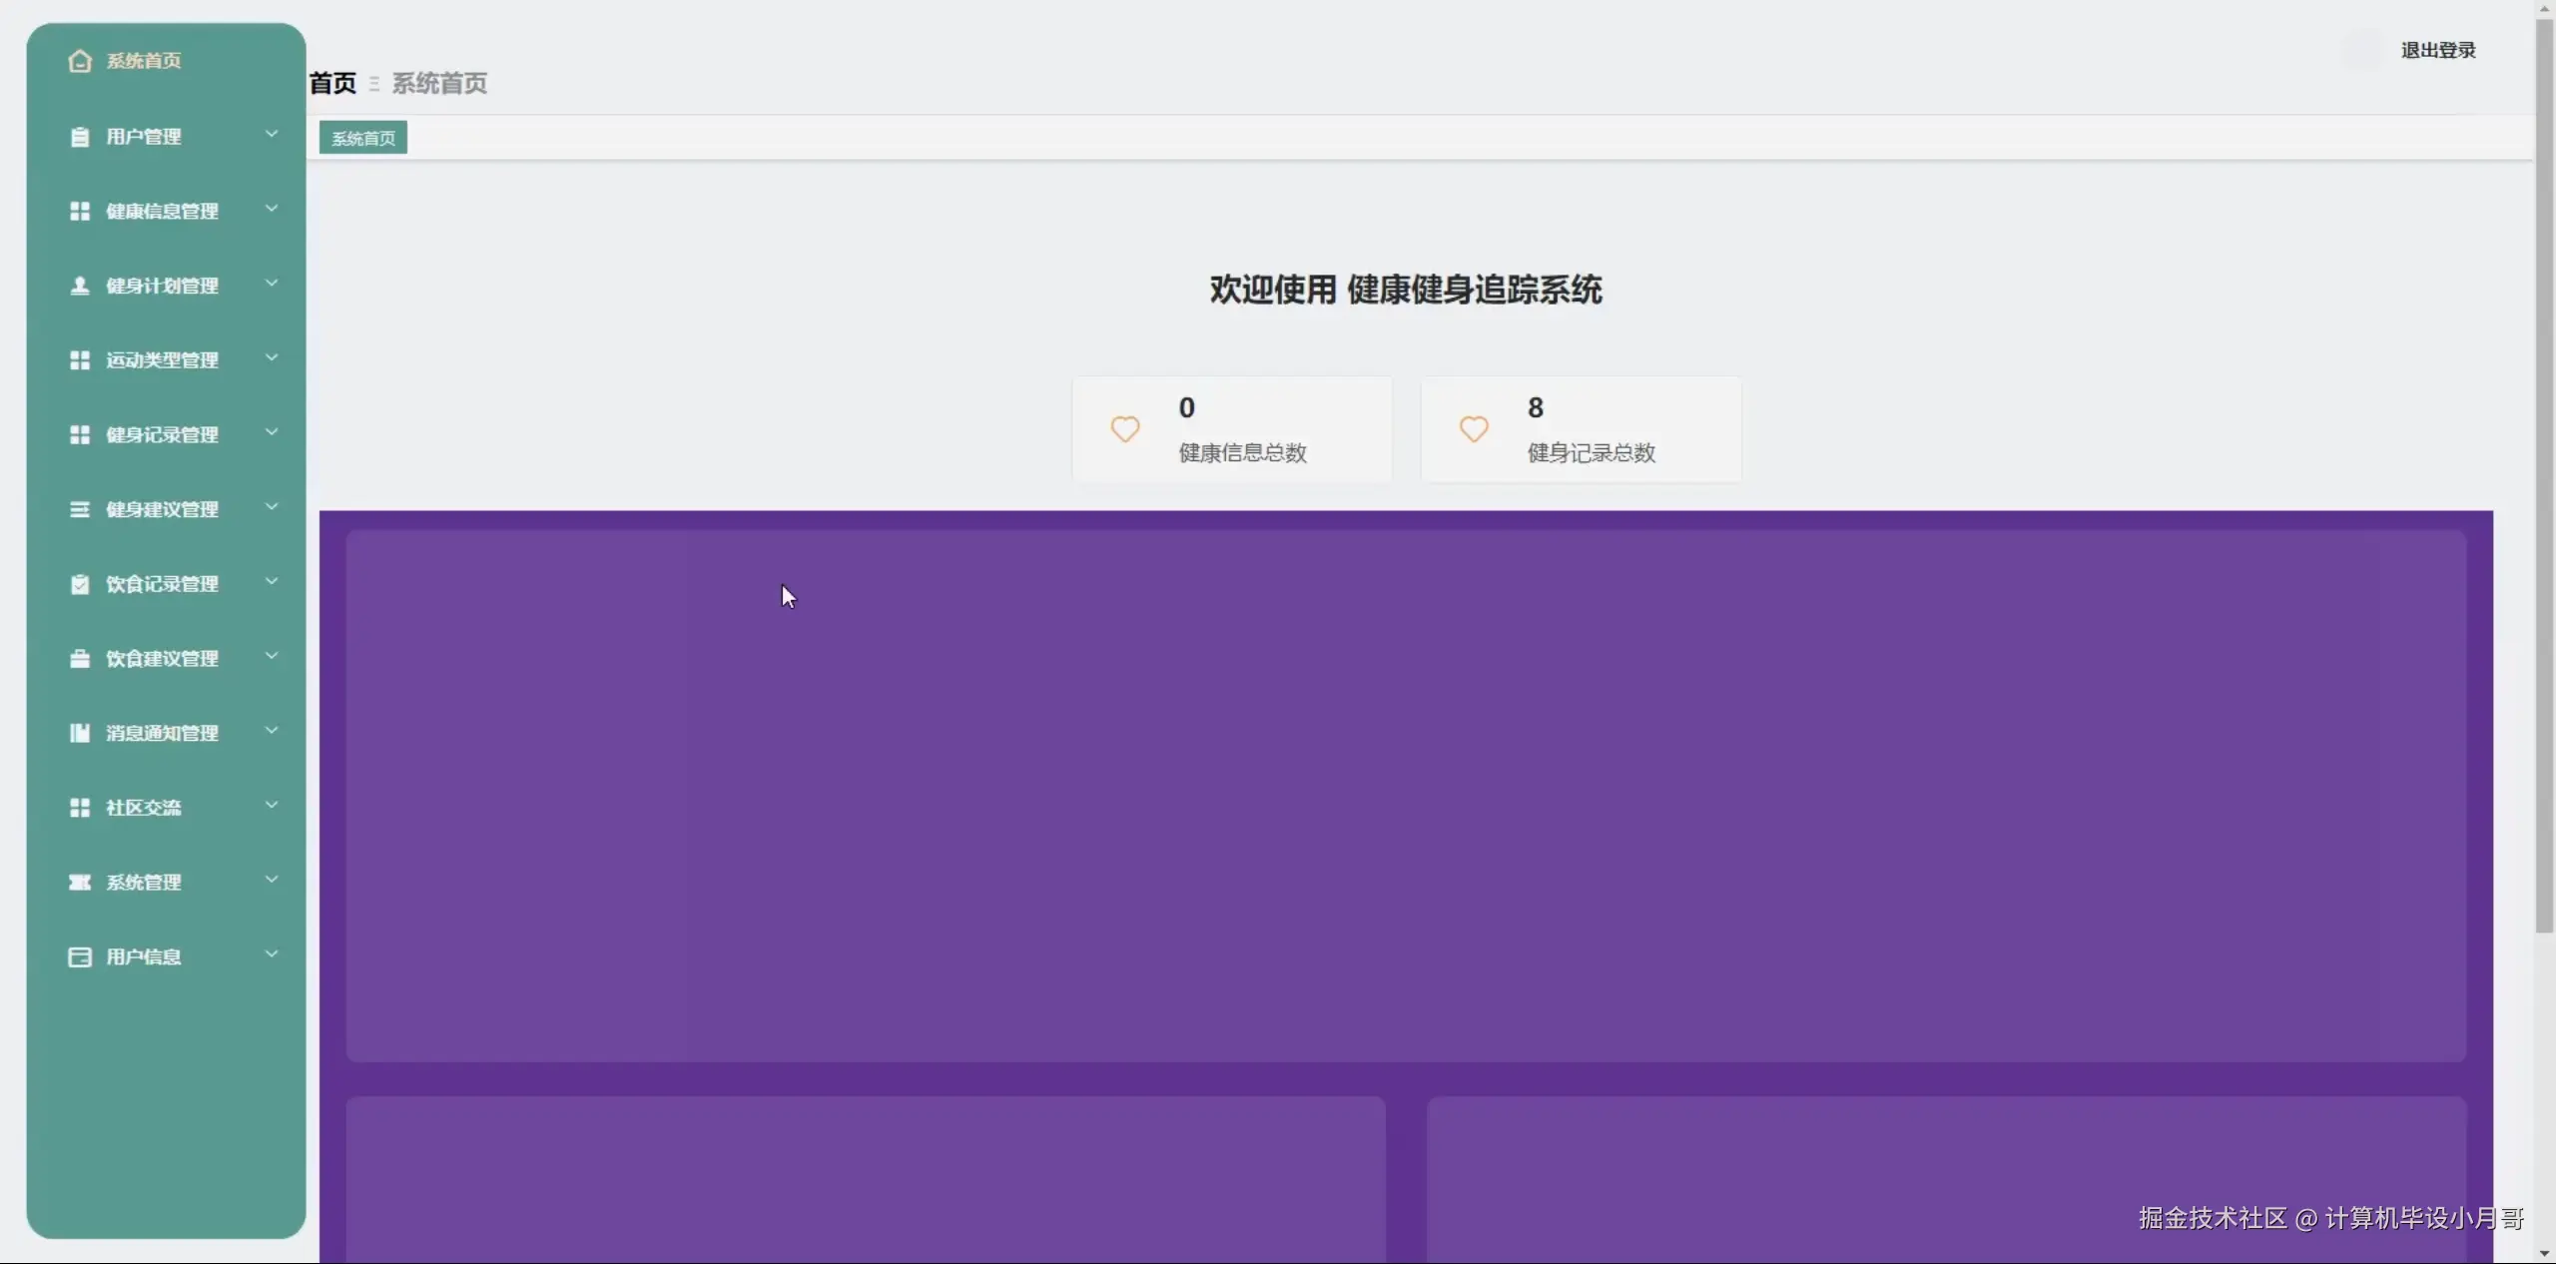Viewport: 2556px width, 1264px height.
Task: Click the 首页 breadcrumb link
Action: coord(332,83)
